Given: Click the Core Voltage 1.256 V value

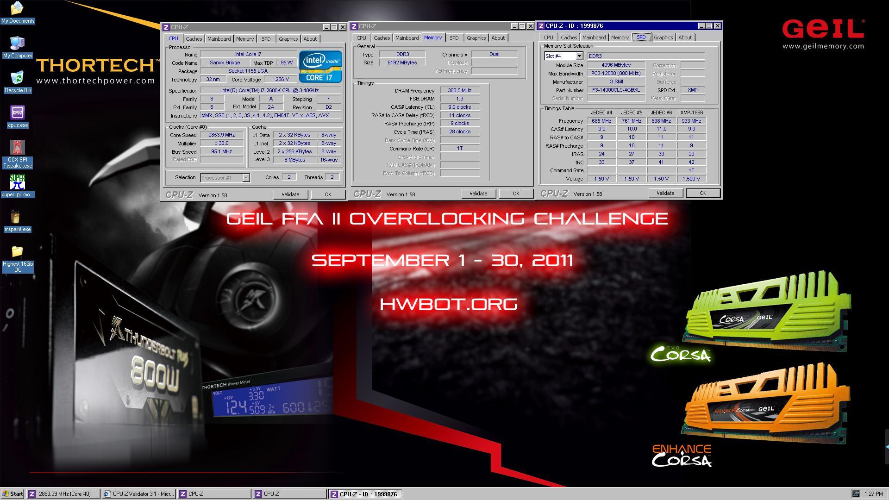Looking at the screenshot, I should (280, 79).
